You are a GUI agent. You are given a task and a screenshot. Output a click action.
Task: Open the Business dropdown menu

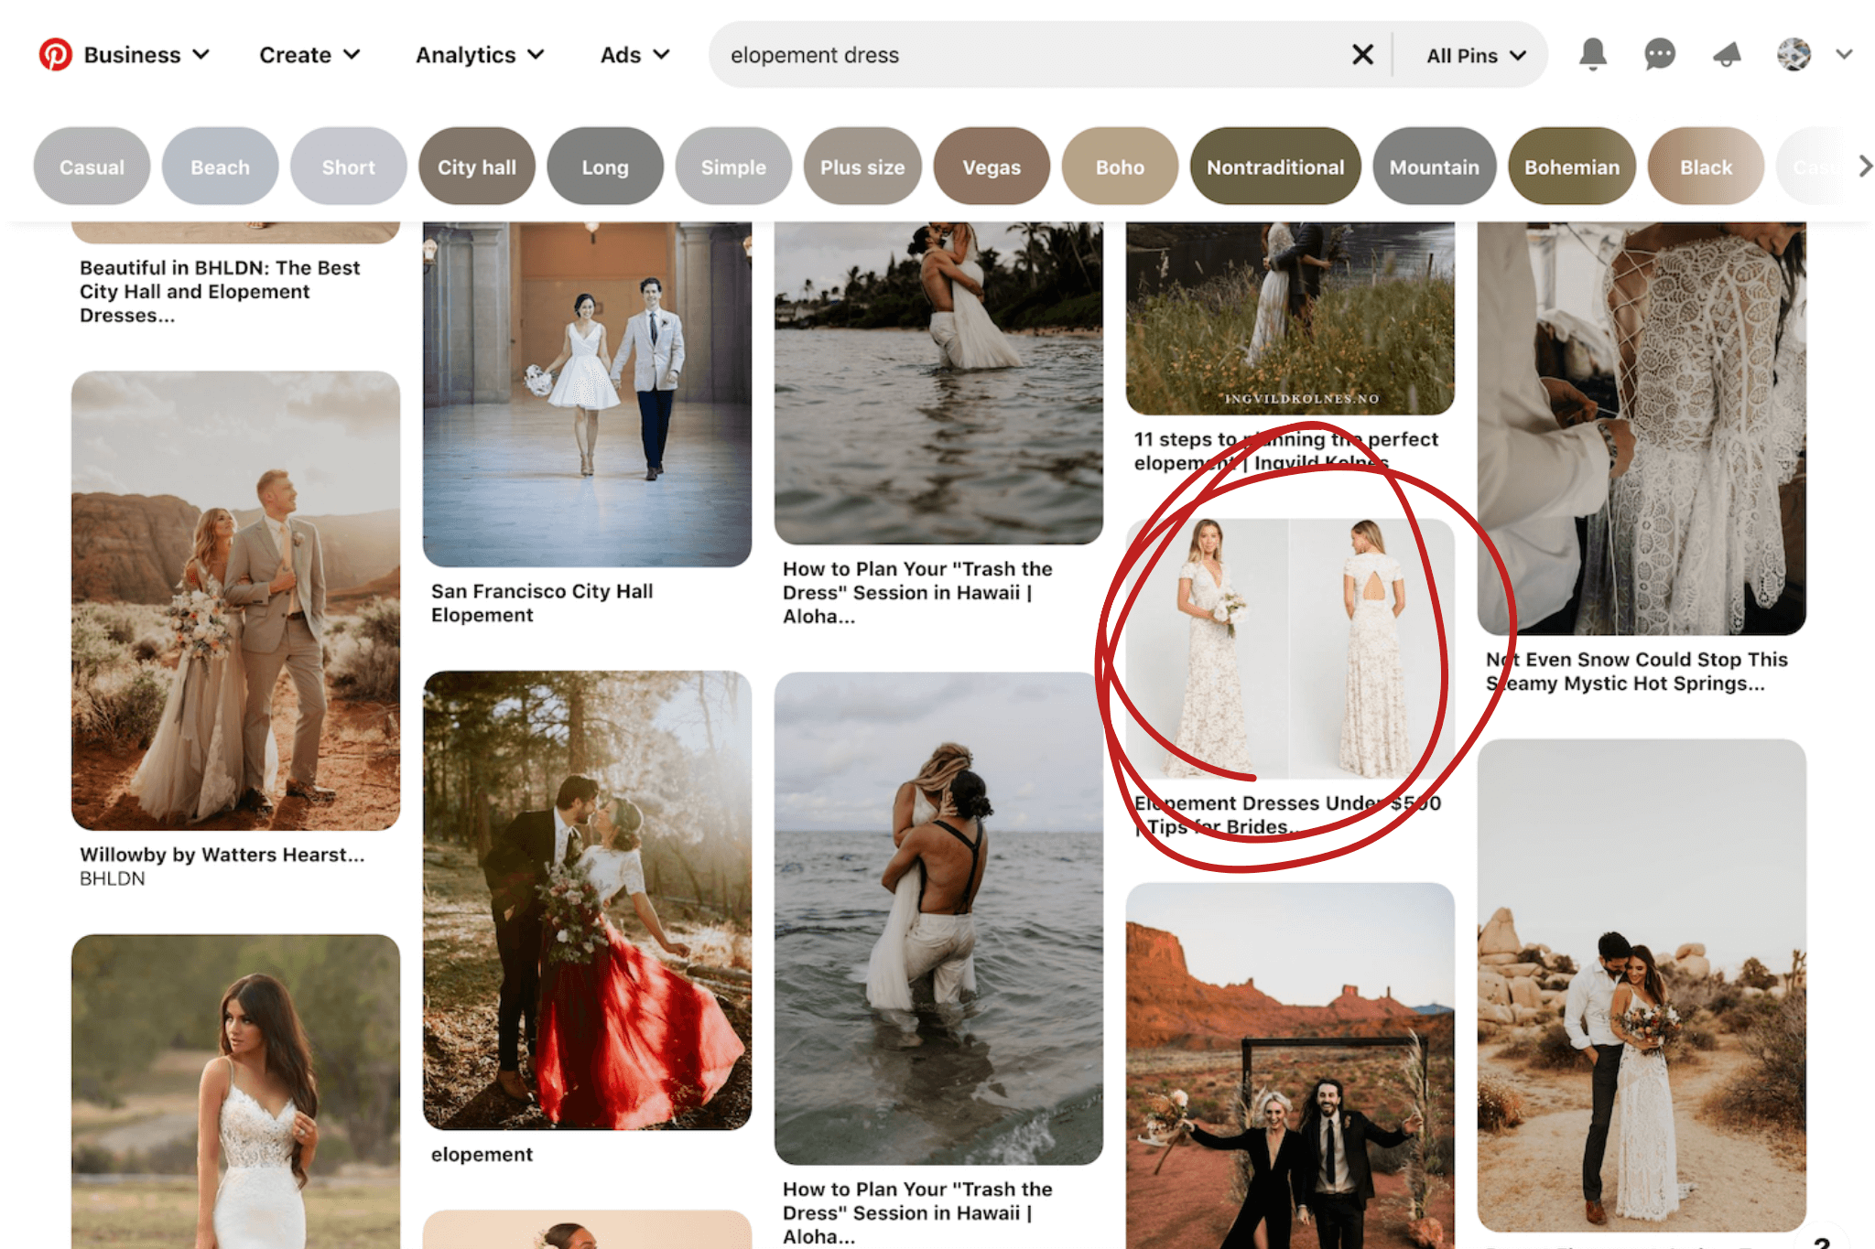click(146, 55)
